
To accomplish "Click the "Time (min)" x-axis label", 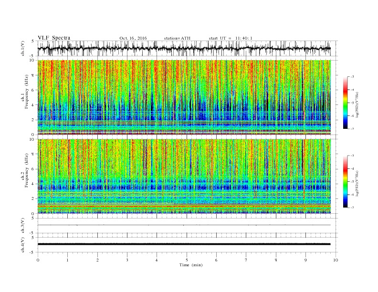I will tap(191, 265).
